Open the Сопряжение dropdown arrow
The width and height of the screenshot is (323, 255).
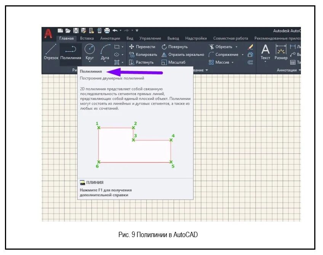click(243, 55)
